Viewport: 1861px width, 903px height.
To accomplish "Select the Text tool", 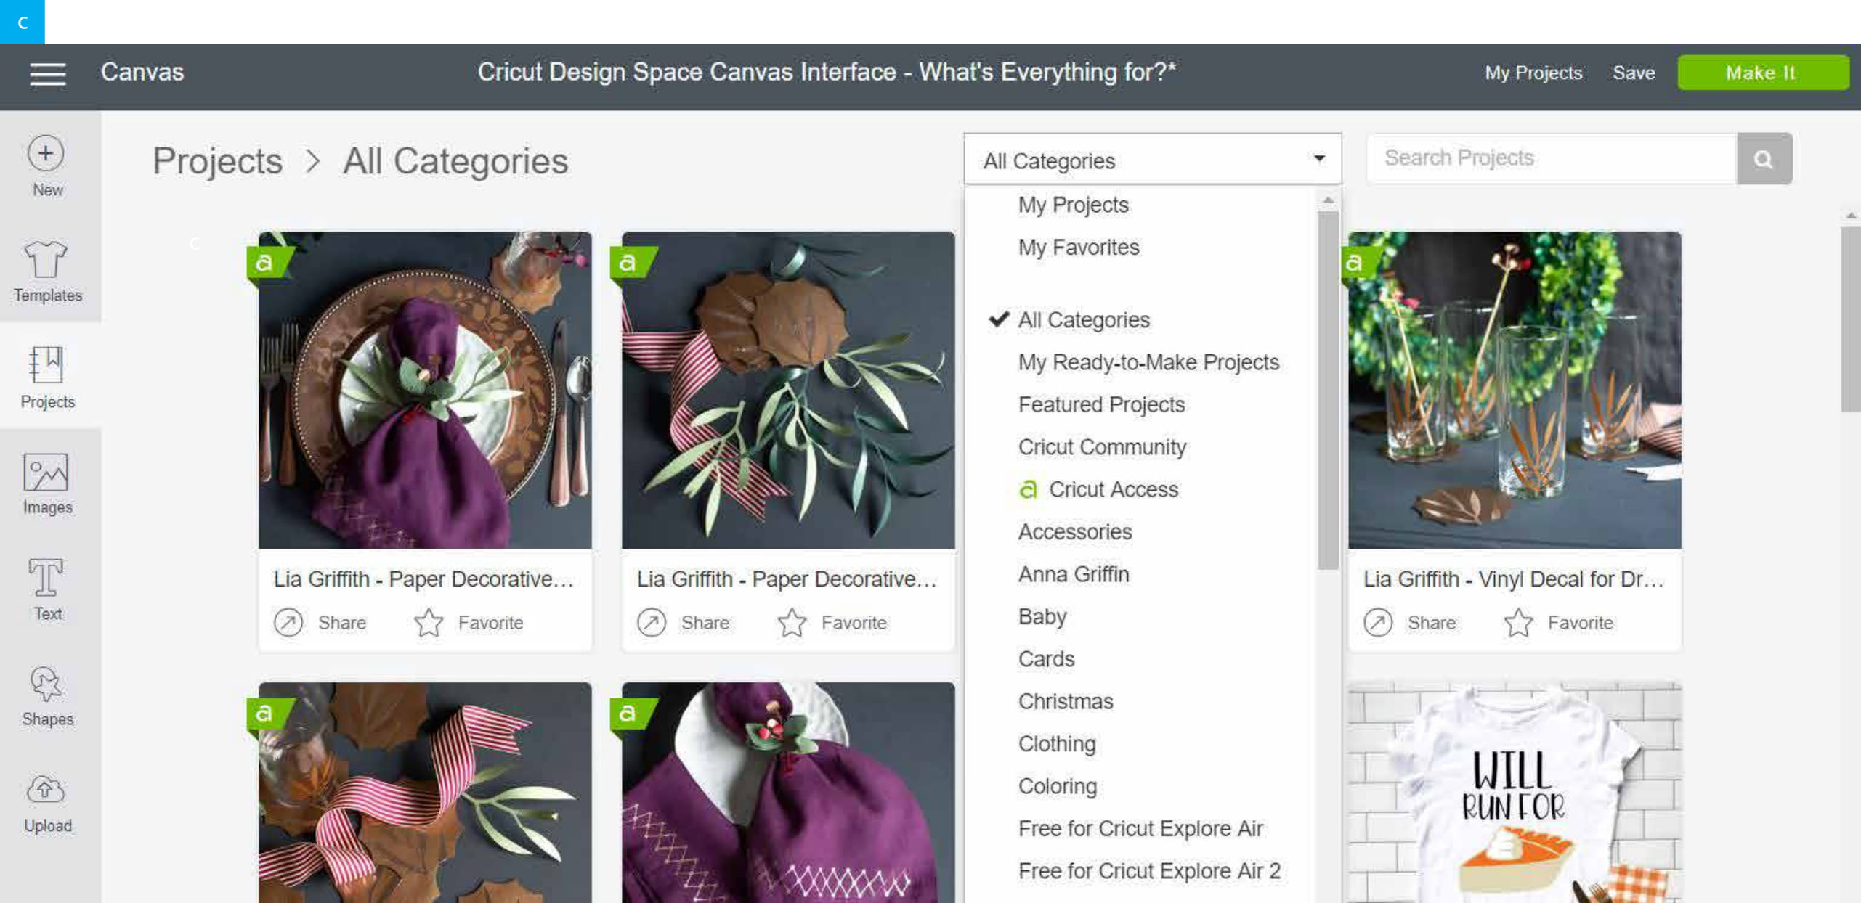I will 47,589.
